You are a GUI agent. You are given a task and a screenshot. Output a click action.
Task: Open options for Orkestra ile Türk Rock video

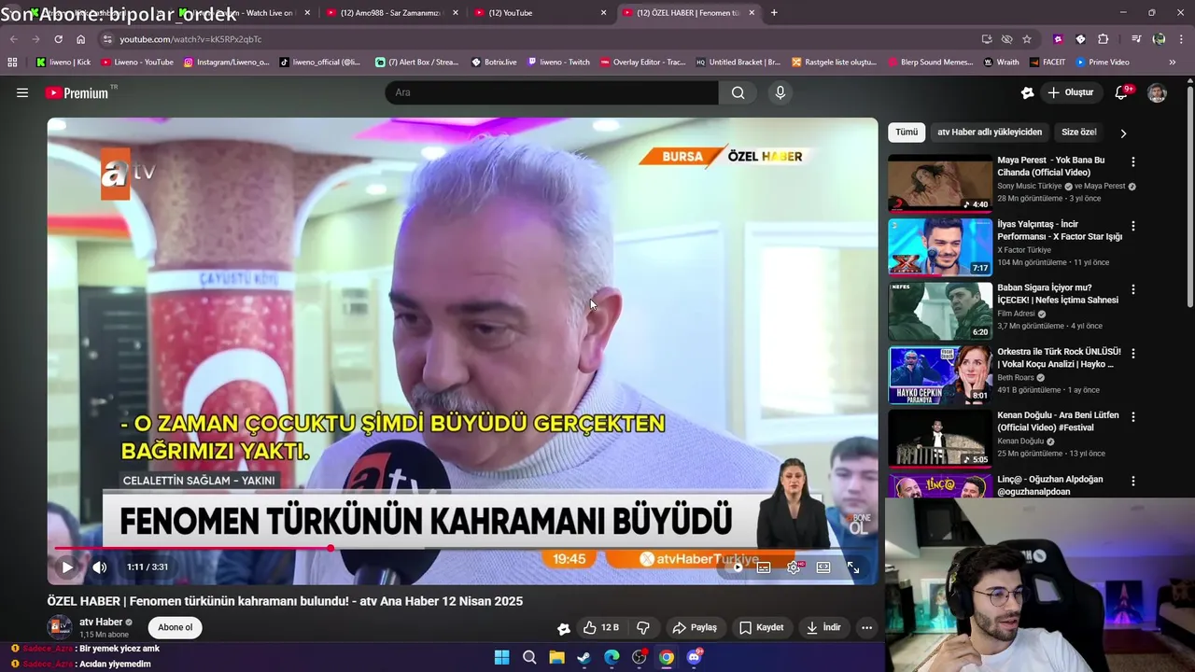click(x=1133, y=354)
